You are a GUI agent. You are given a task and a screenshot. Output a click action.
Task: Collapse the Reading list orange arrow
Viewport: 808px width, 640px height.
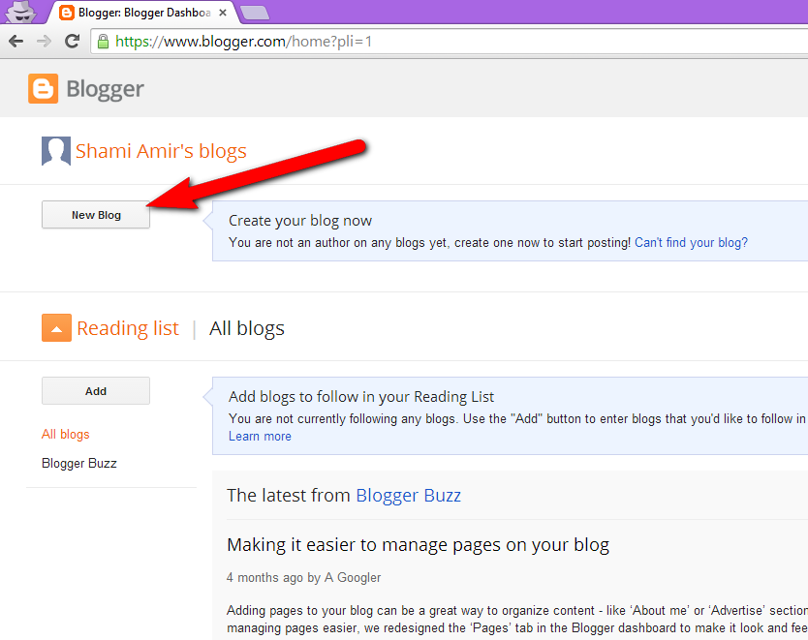point(56,328)
